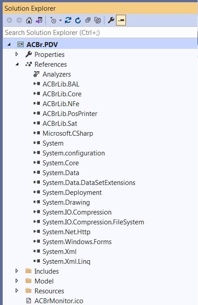Viewport: 198px width, 305px height.
Task: Toggle the Preview Selected Items button
Action: (x=121, y=20)
